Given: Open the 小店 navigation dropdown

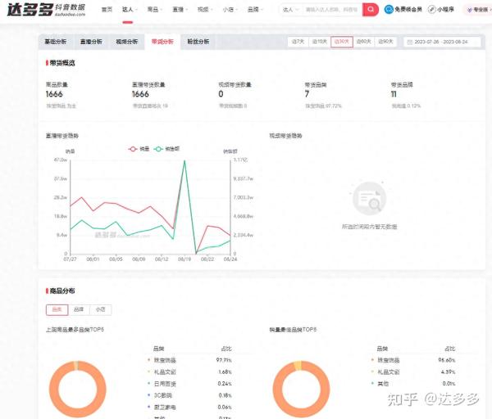Looking at the screenshot, I should click(230, 9).
